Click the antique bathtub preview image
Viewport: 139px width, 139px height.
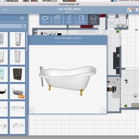68,80
